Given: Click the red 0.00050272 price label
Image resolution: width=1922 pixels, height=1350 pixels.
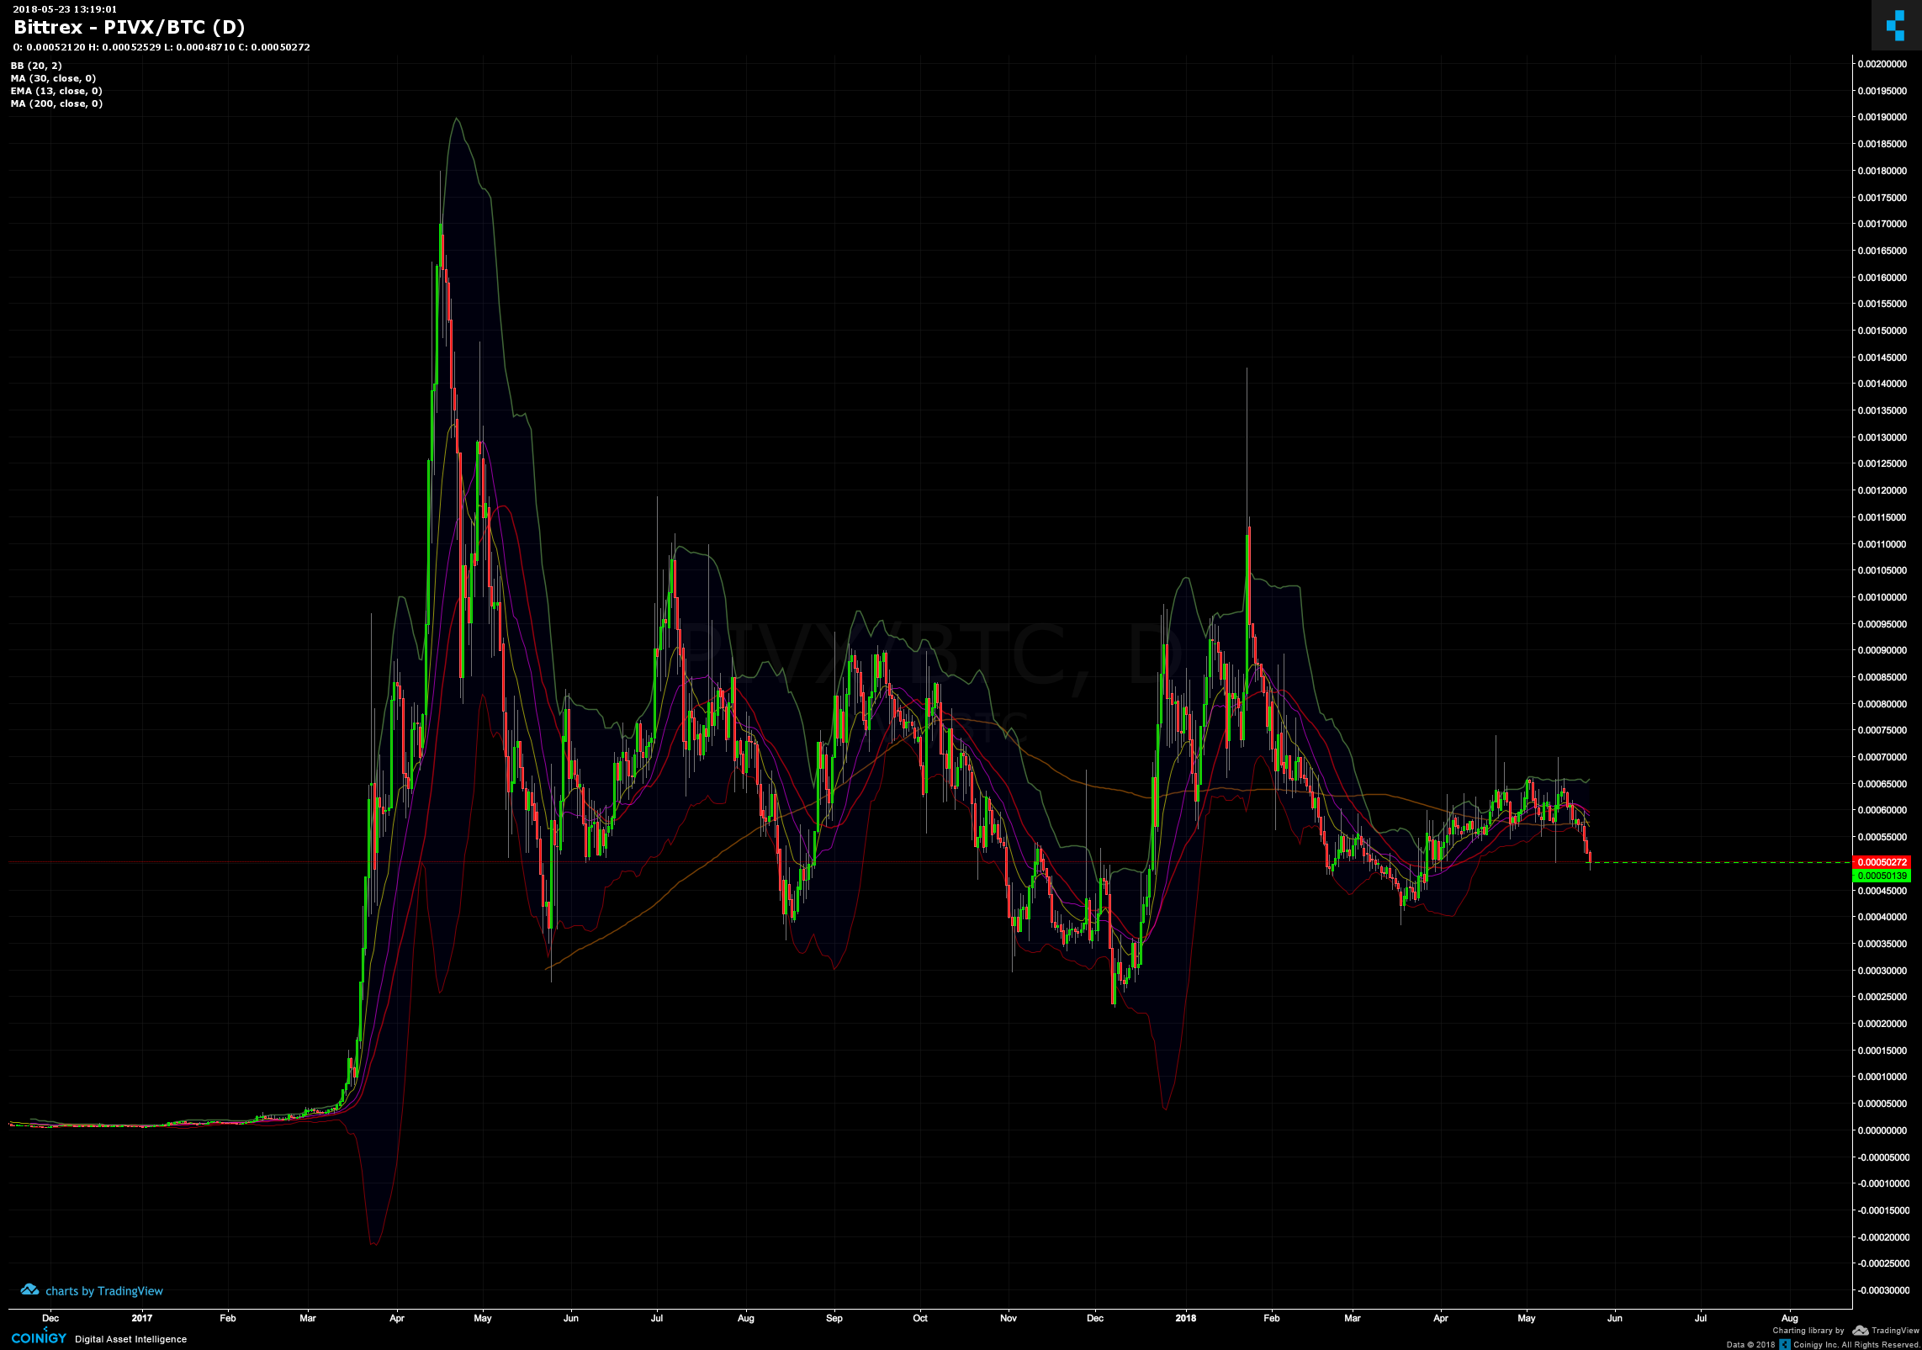Looking at the screenshot, I should click(1882, 862).
